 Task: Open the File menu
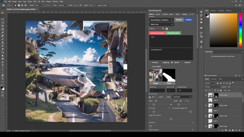[5, 2]
